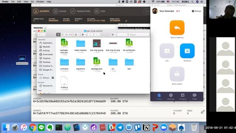Go forward in Finder navigation
The image size is (236, 133).
coord(44,35)
